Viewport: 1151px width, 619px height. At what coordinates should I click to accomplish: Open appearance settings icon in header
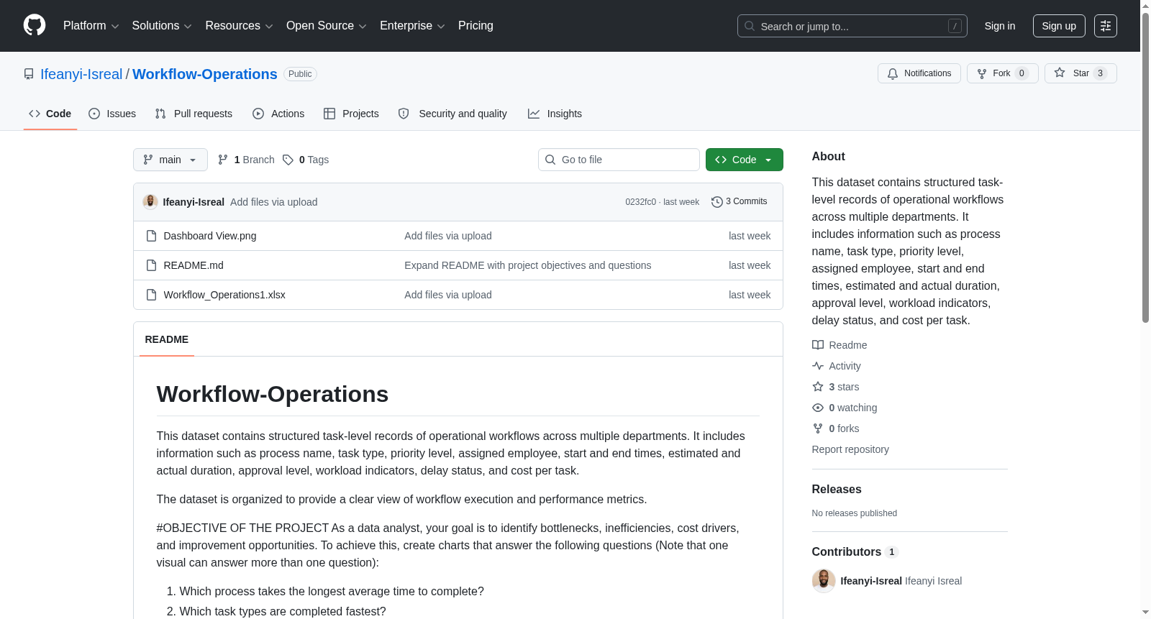pyautogui.click(x=1106, y=26)
